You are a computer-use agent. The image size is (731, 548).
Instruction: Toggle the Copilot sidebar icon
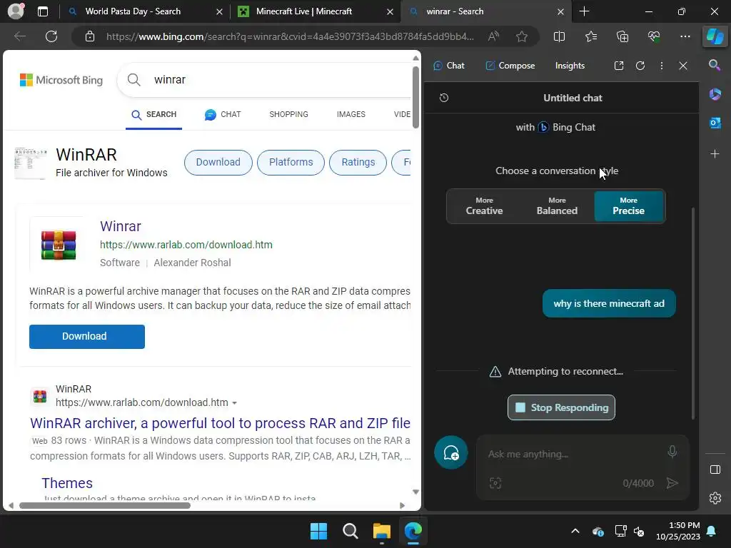click(x=715, y=36)
